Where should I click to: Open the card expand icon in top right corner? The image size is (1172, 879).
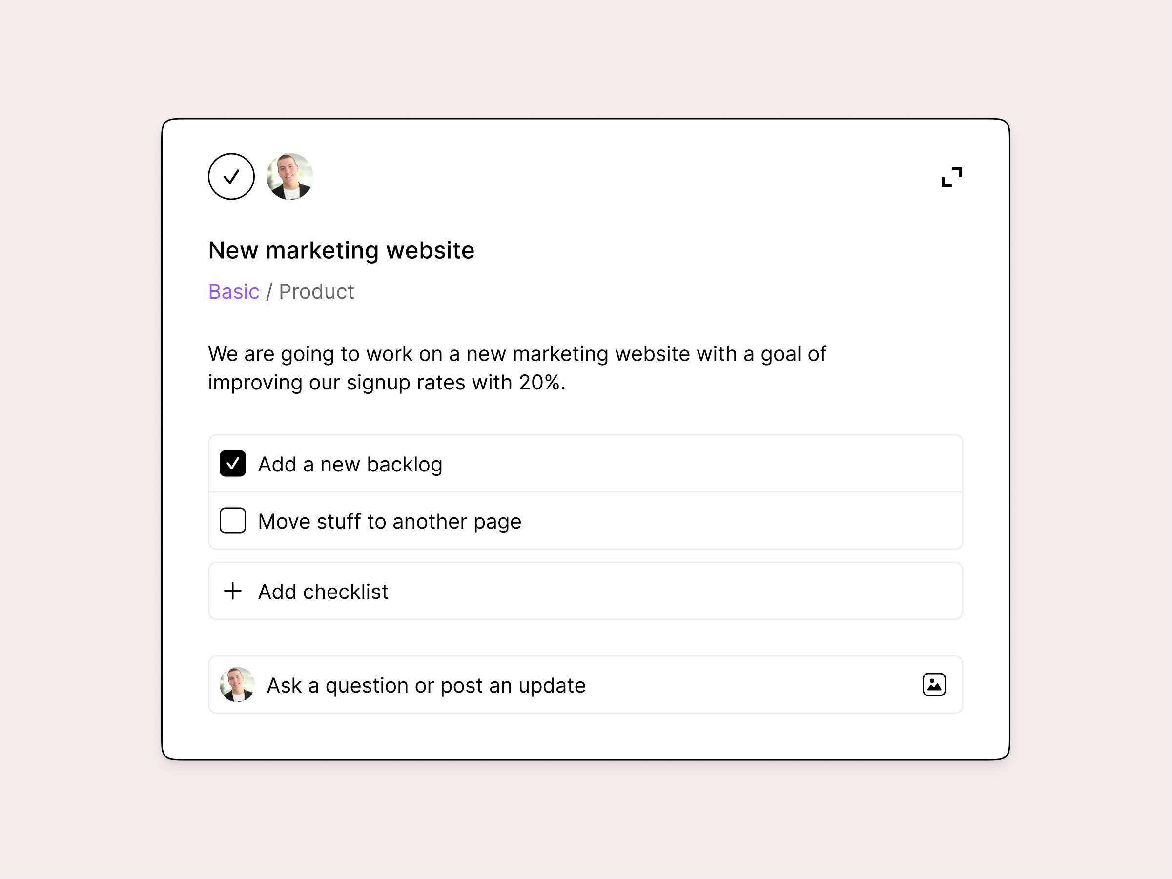point(952,177)
